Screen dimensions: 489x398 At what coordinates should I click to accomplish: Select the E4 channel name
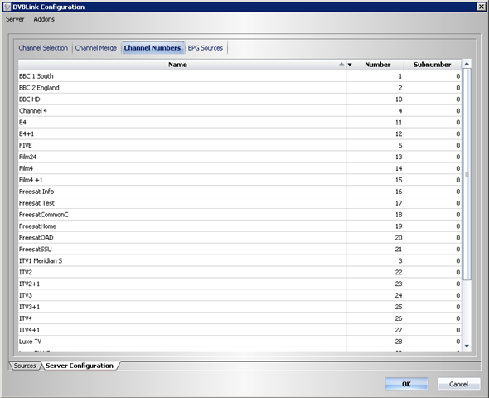[x=22, y=123]
